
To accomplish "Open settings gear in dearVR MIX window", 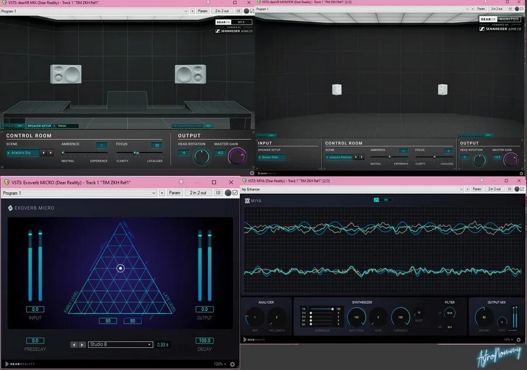I will (252, 173).
